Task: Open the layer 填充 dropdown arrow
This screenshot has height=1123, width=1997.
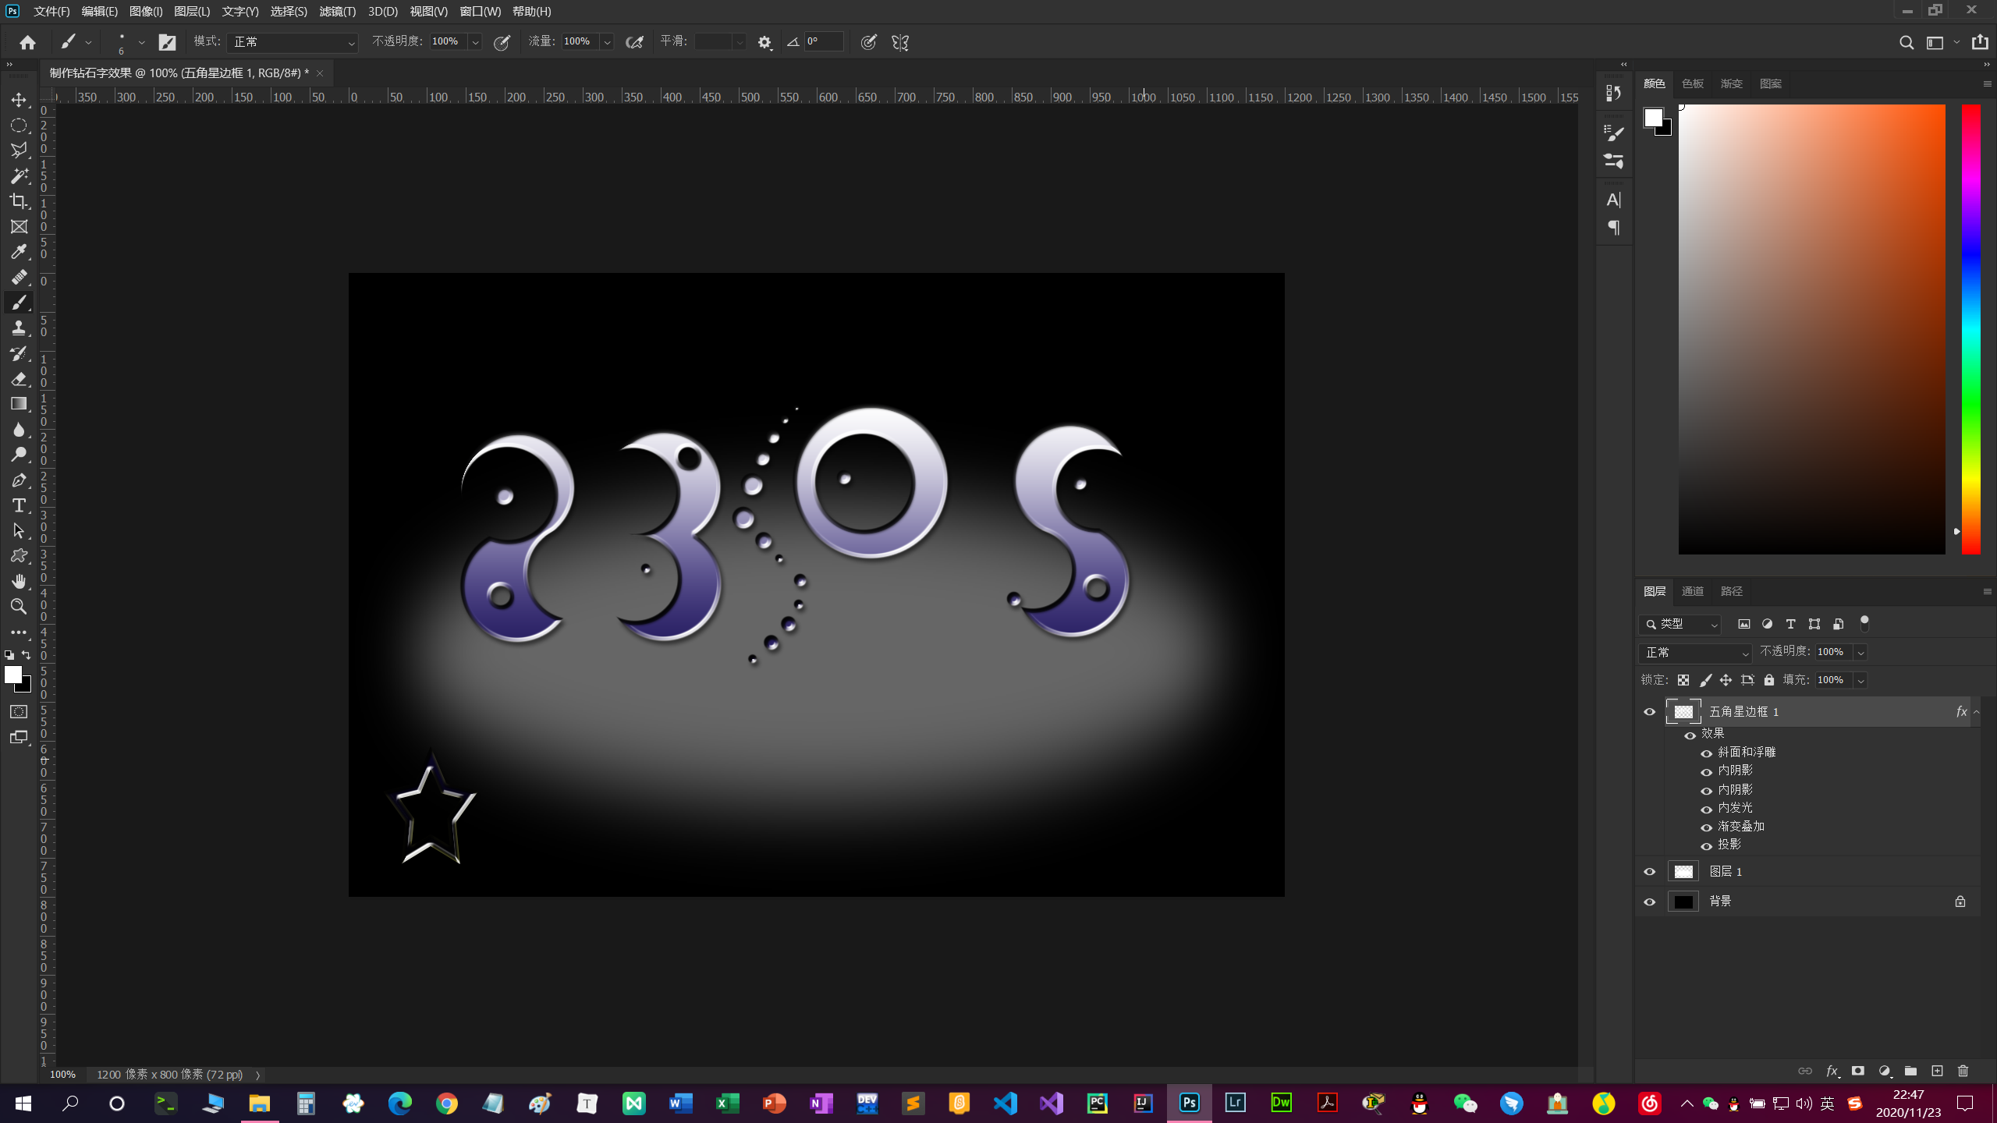Action: (1860, 680)
